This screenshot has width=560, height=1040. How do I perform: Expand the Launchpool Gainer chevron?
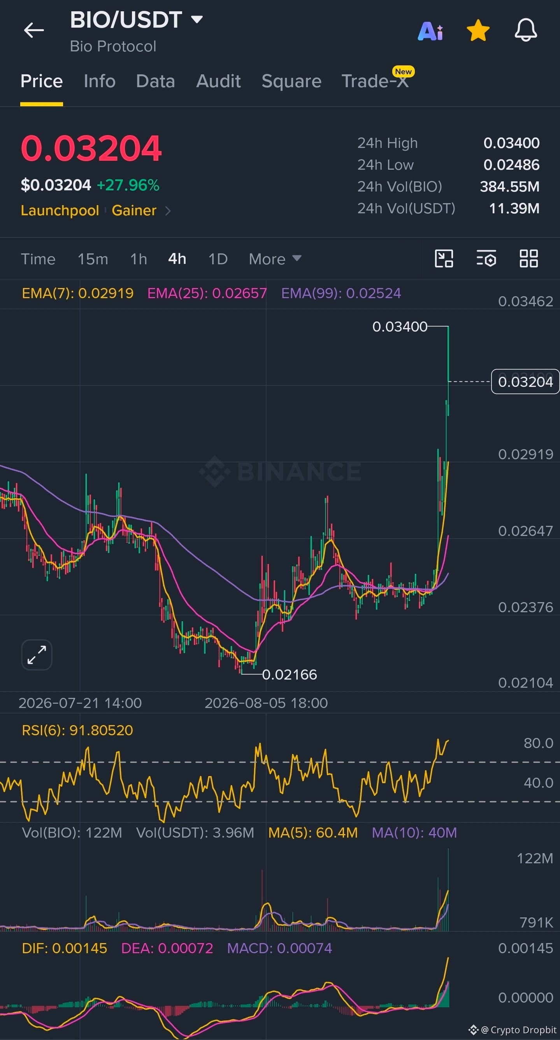point(168,211)
